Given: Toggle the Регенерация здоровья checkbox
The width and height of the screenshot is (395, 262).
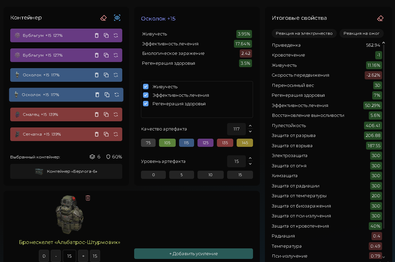Looking at the screenshot, I should click(x=146, y=104).
